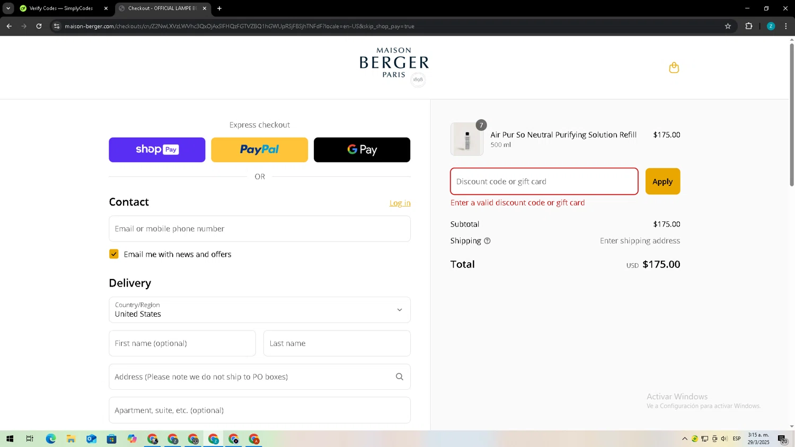Click the green circular tray icon
The height and width of the screenshot is (447, 795).
point(694,439)
